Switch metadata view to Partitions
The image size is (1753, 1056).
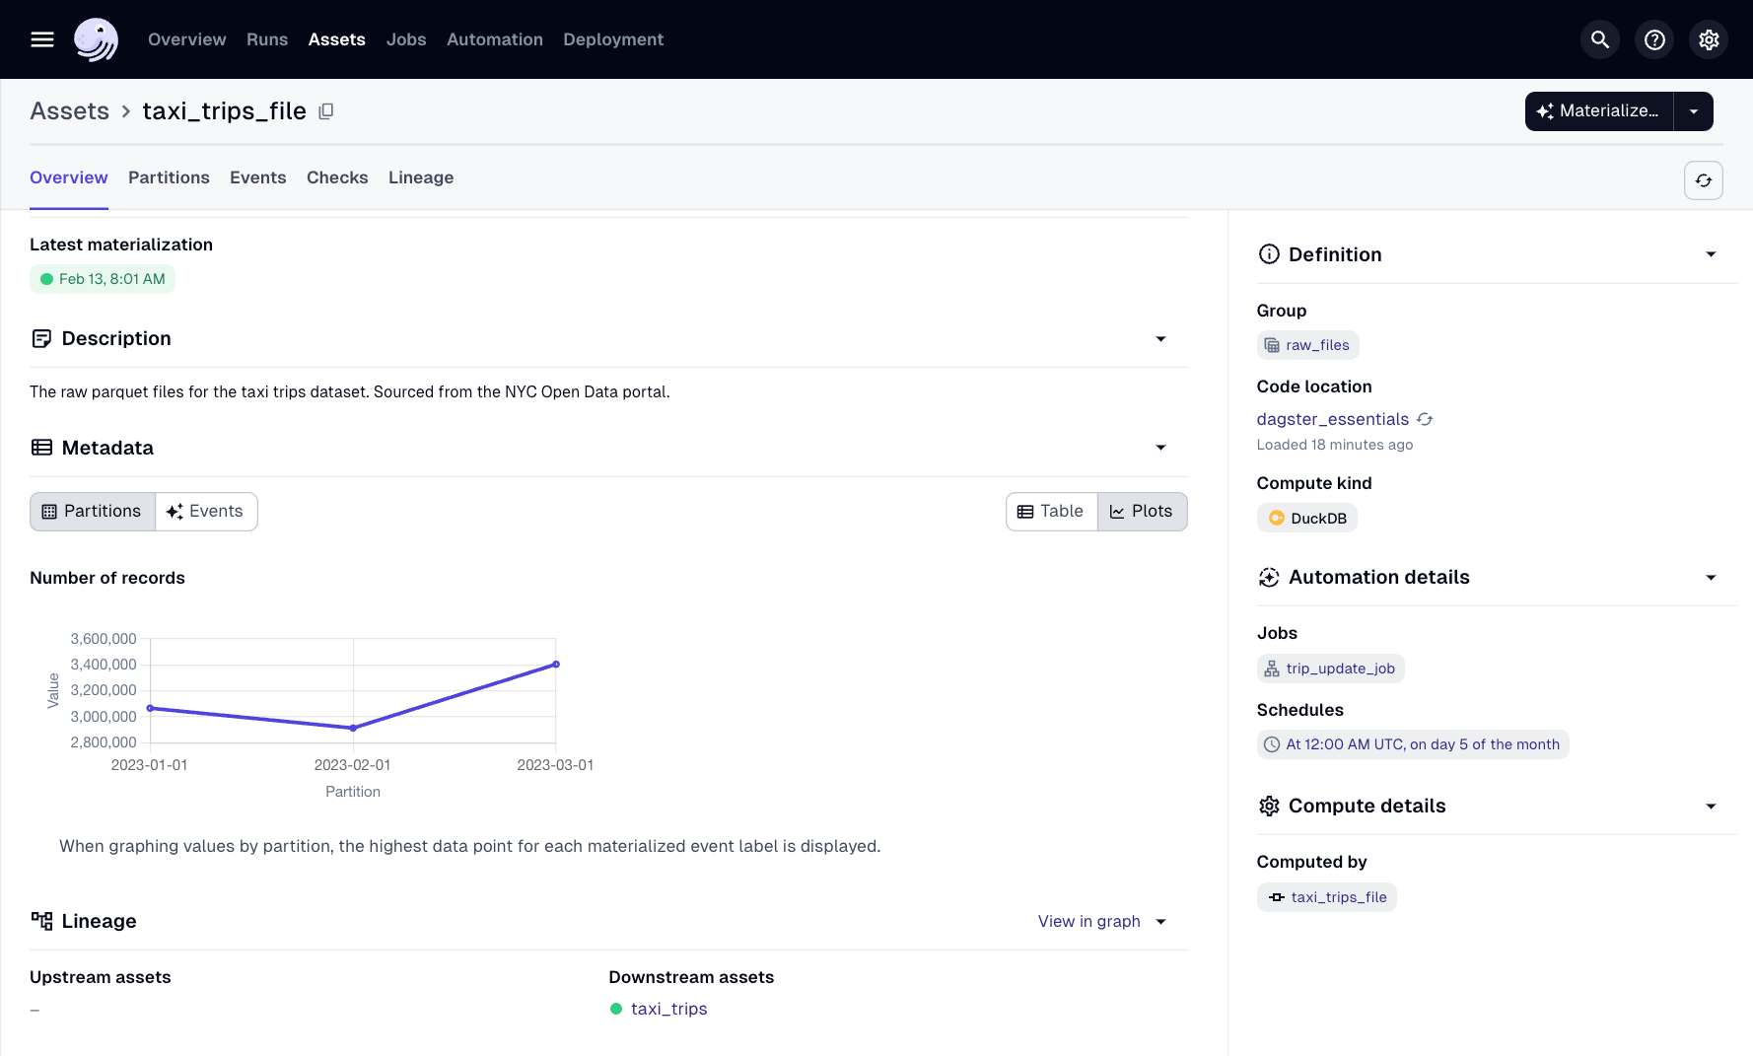click(93, 512)
